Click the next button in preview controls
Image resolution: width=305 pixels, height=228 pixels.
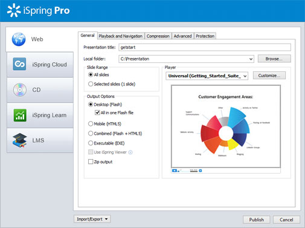click(201, 171)
